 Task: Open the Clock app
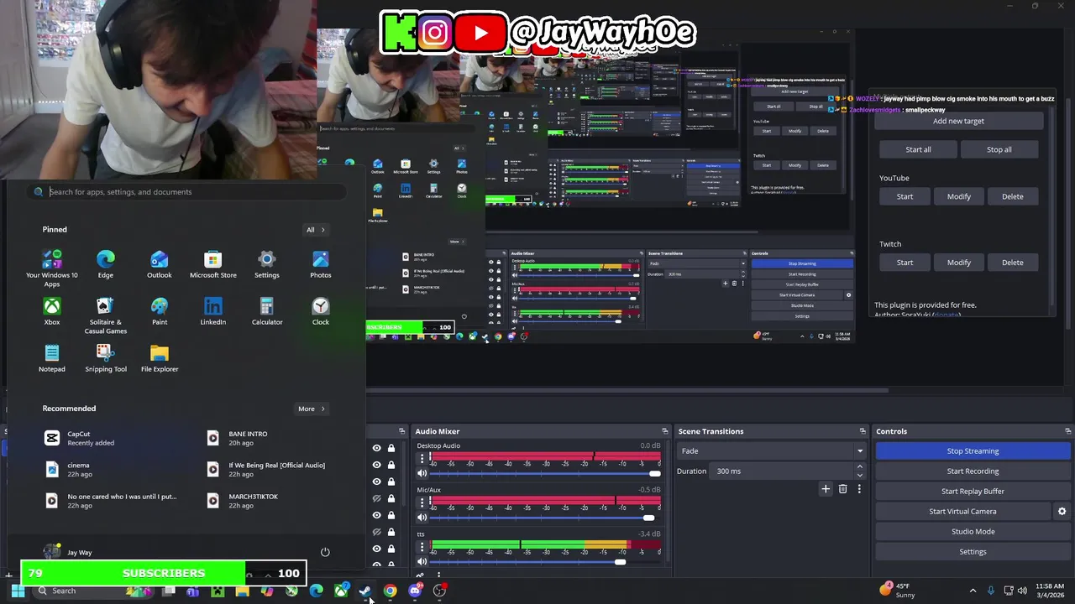pos(321,311)
